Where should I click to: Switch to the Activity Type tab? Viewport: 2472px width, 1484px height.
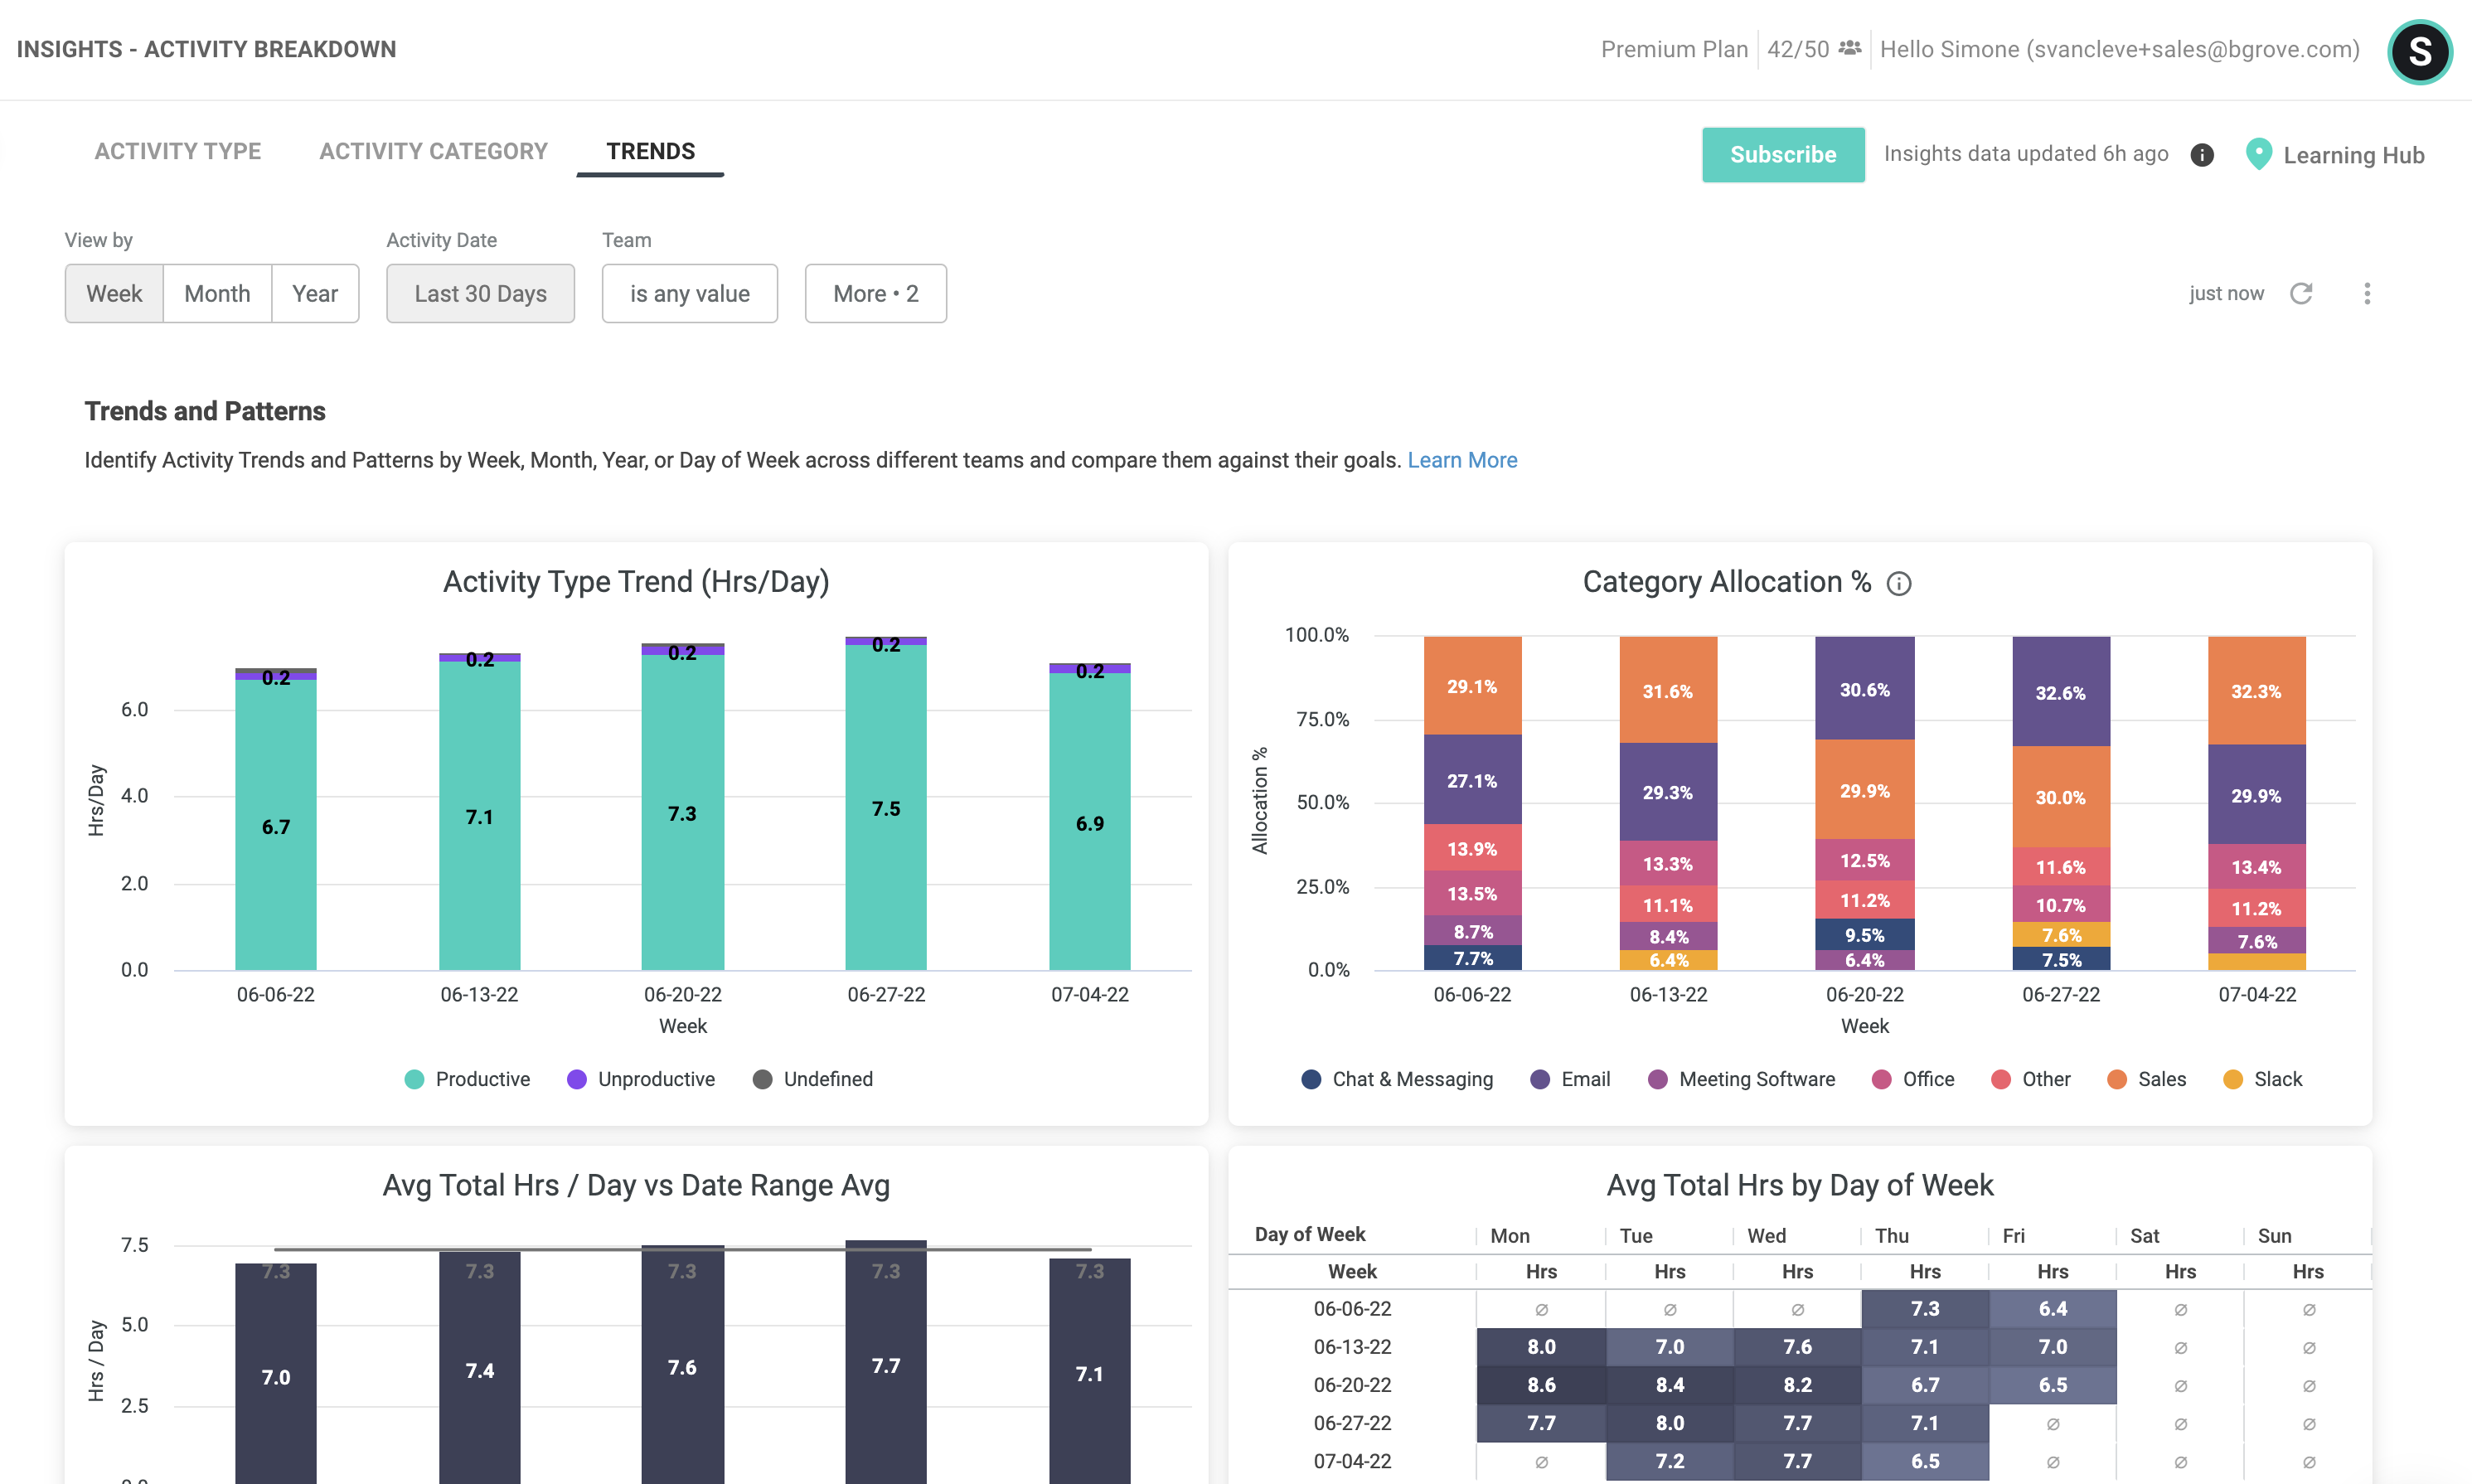(x=178, y=151)
